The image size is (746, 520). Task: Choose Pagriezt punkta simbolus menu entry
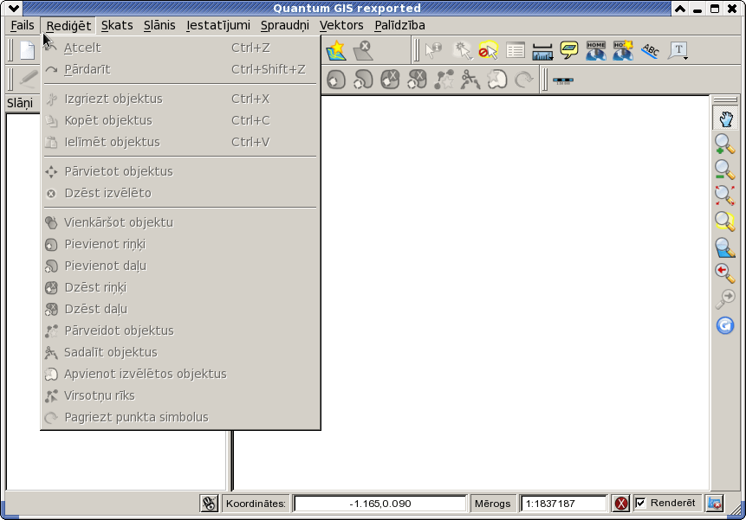coord(180,417)
